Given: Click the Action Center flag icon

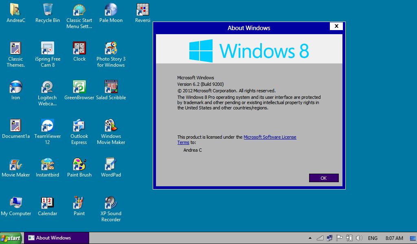Looking at the screenshot, I should click(339, 238).
